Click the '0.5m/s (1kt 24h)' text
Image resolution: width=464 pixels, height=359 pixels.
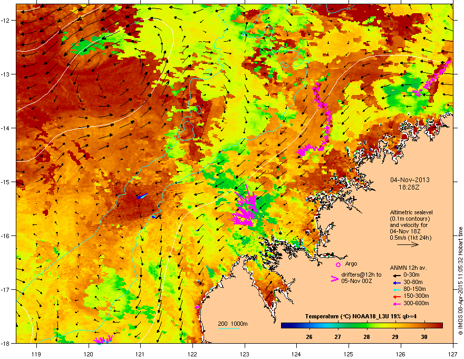(410, 238)
